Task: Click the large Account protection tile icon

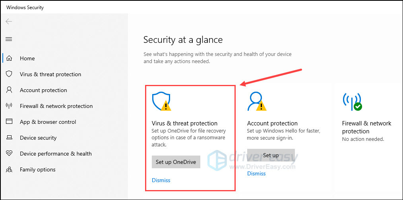Action: [x=257, y=102]
